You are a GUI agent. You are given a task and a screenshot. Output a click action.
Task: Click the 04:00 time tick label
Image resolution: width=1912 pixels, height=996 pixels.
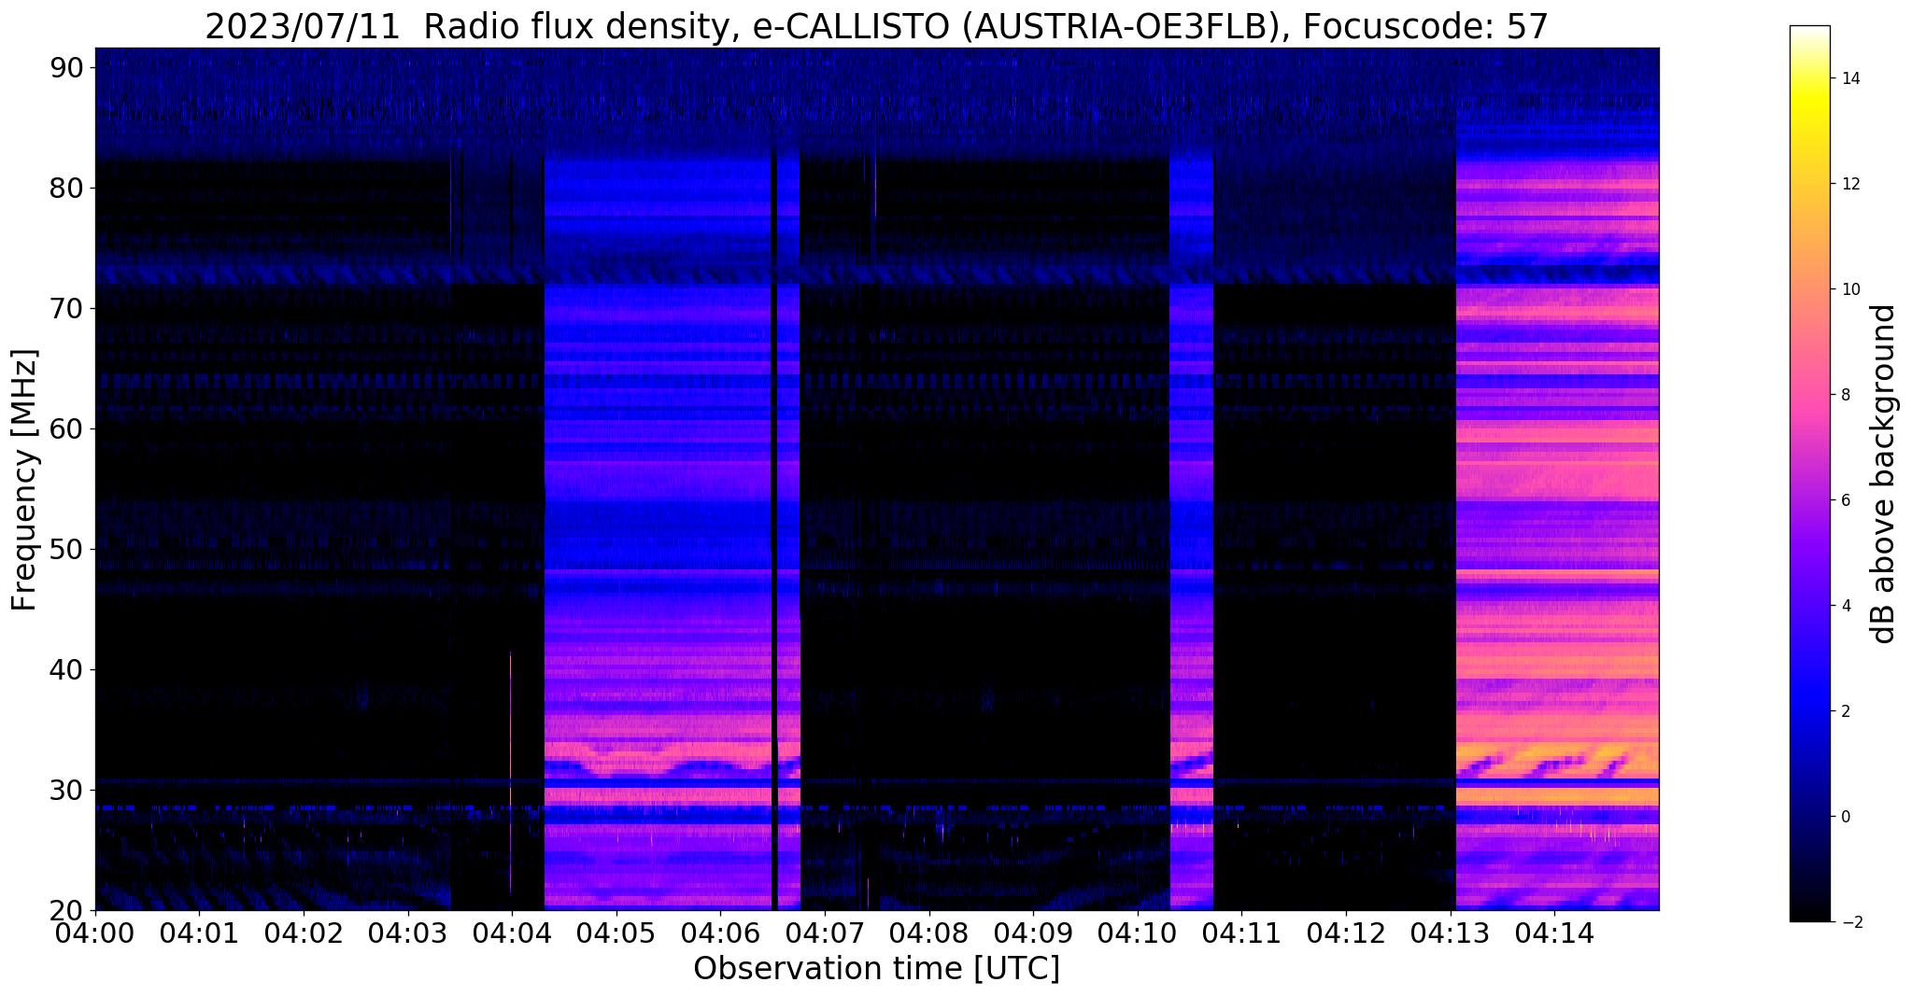click(x=95, y=932)
